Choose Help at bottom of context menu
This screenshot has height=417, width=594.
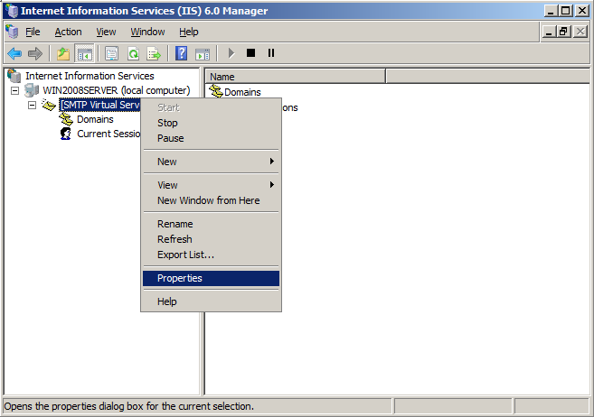211,301
